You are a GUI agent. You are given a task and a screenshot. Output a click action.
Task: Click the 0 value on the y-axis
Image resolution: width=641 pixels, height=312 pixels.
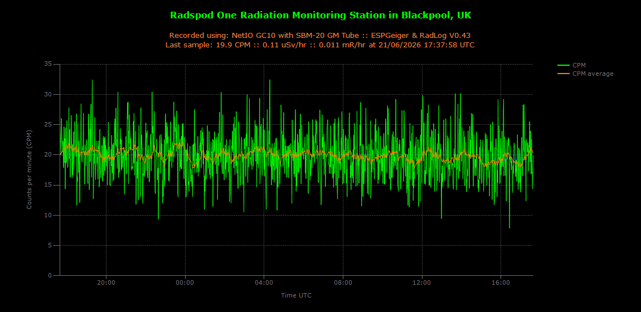51,276
